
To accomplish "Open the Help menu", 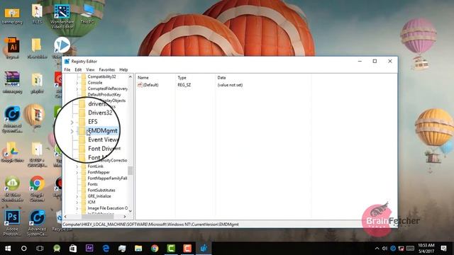I will [x=123, y=69].
